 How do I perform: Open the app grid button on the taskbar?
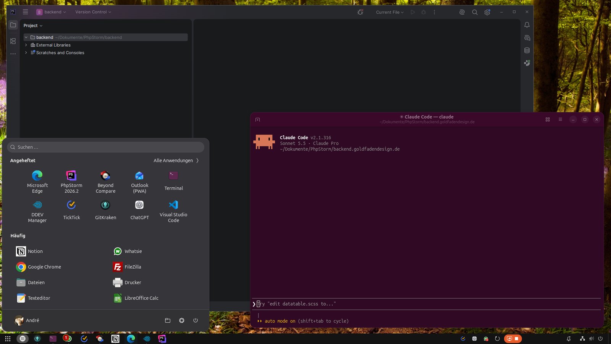tap(8, 339)
